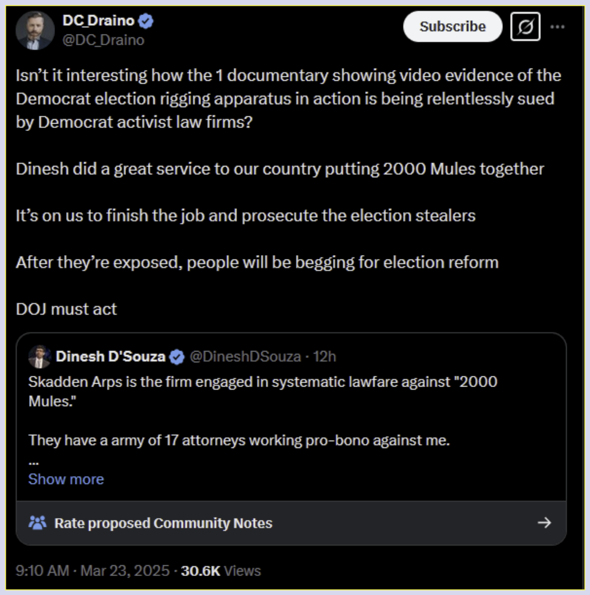Open DC_Draino's profile picture

coord(35,30)
